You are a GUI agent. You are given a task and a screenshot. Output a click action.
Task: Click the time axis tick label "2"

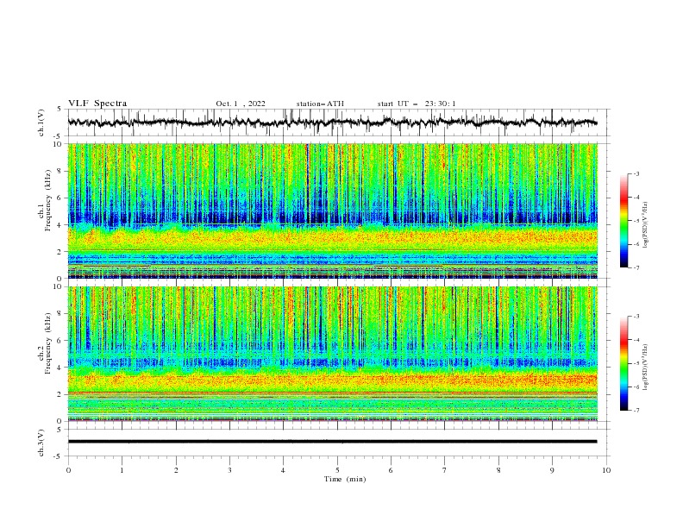click(176, 470)
